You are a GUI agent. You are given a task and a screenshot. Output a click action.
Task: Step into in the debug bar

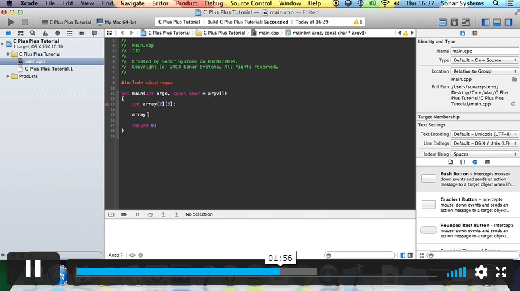pyautogui.click(x=164, y=214)
